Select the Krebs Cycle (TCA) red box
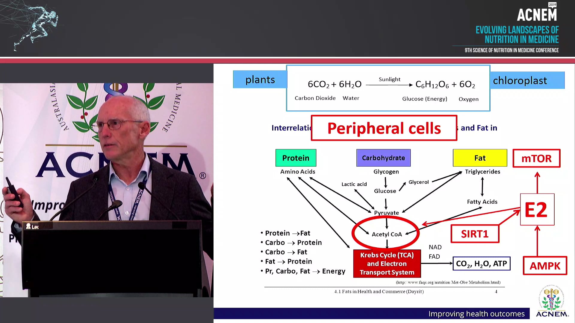 (x=387, y=263)
